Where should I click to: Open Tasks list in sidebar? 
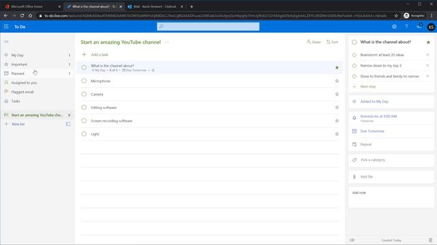click(38, 101)
